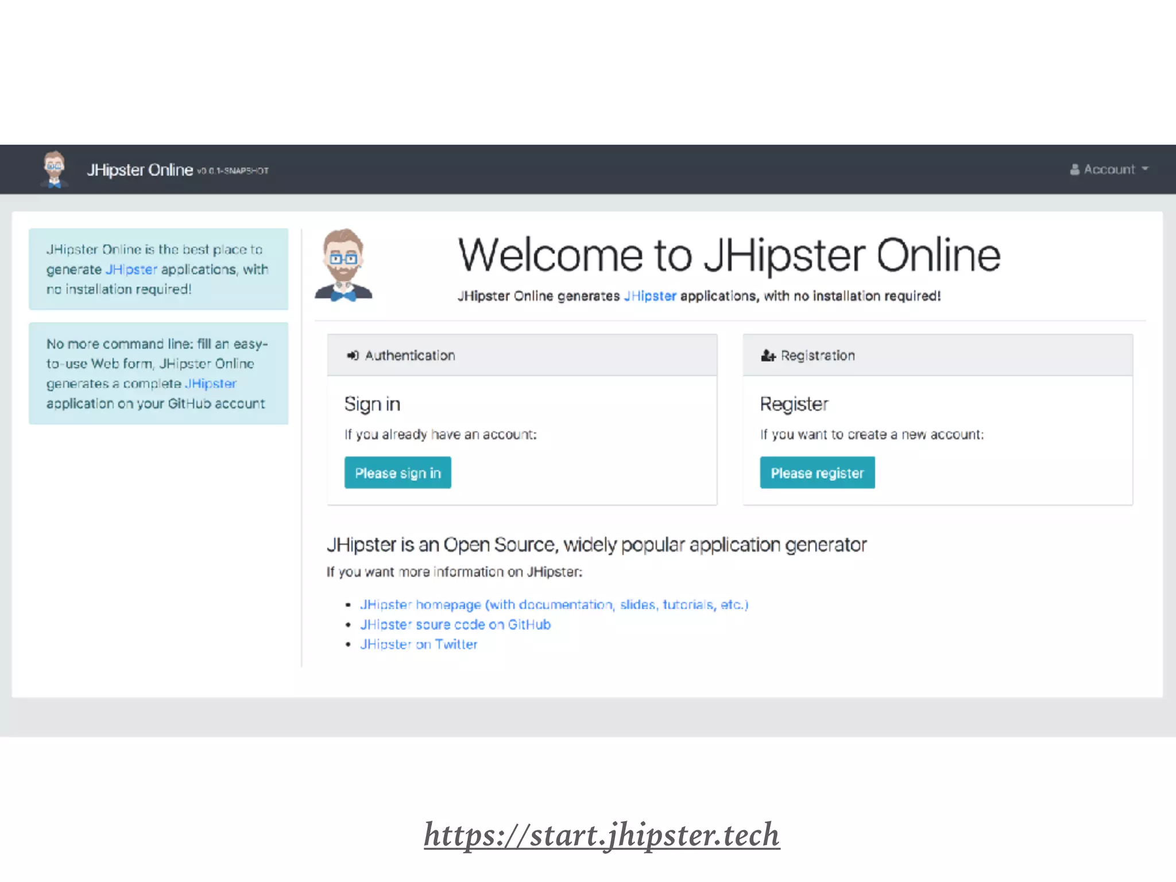Click the Registration panel header text
The height and width of the screenshot is (882, 1176).
click(x=818, y=355)
